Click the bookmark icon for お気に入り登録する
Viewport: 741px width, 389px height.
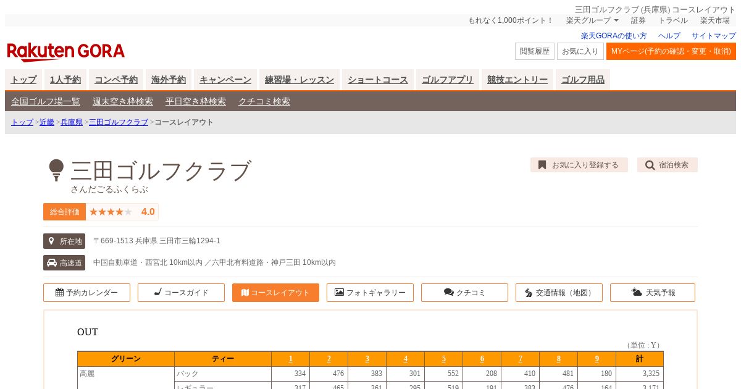[x=542, y=165]
